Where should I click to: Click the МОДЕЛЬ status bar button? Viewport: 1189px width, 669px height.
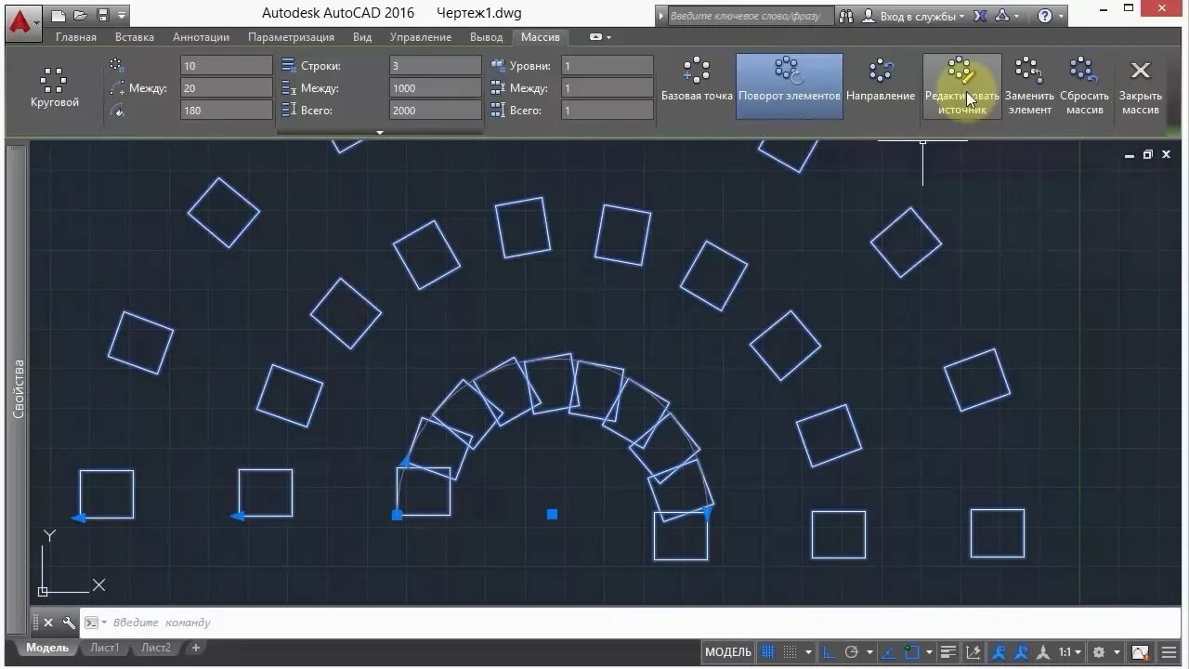click(728, 652)
